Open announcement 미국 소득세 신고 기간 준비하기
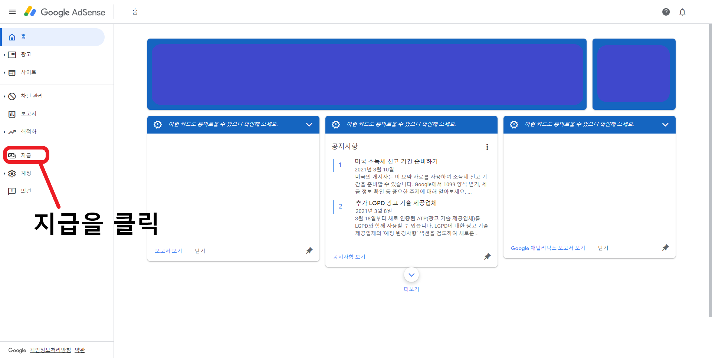 point(396,161)
